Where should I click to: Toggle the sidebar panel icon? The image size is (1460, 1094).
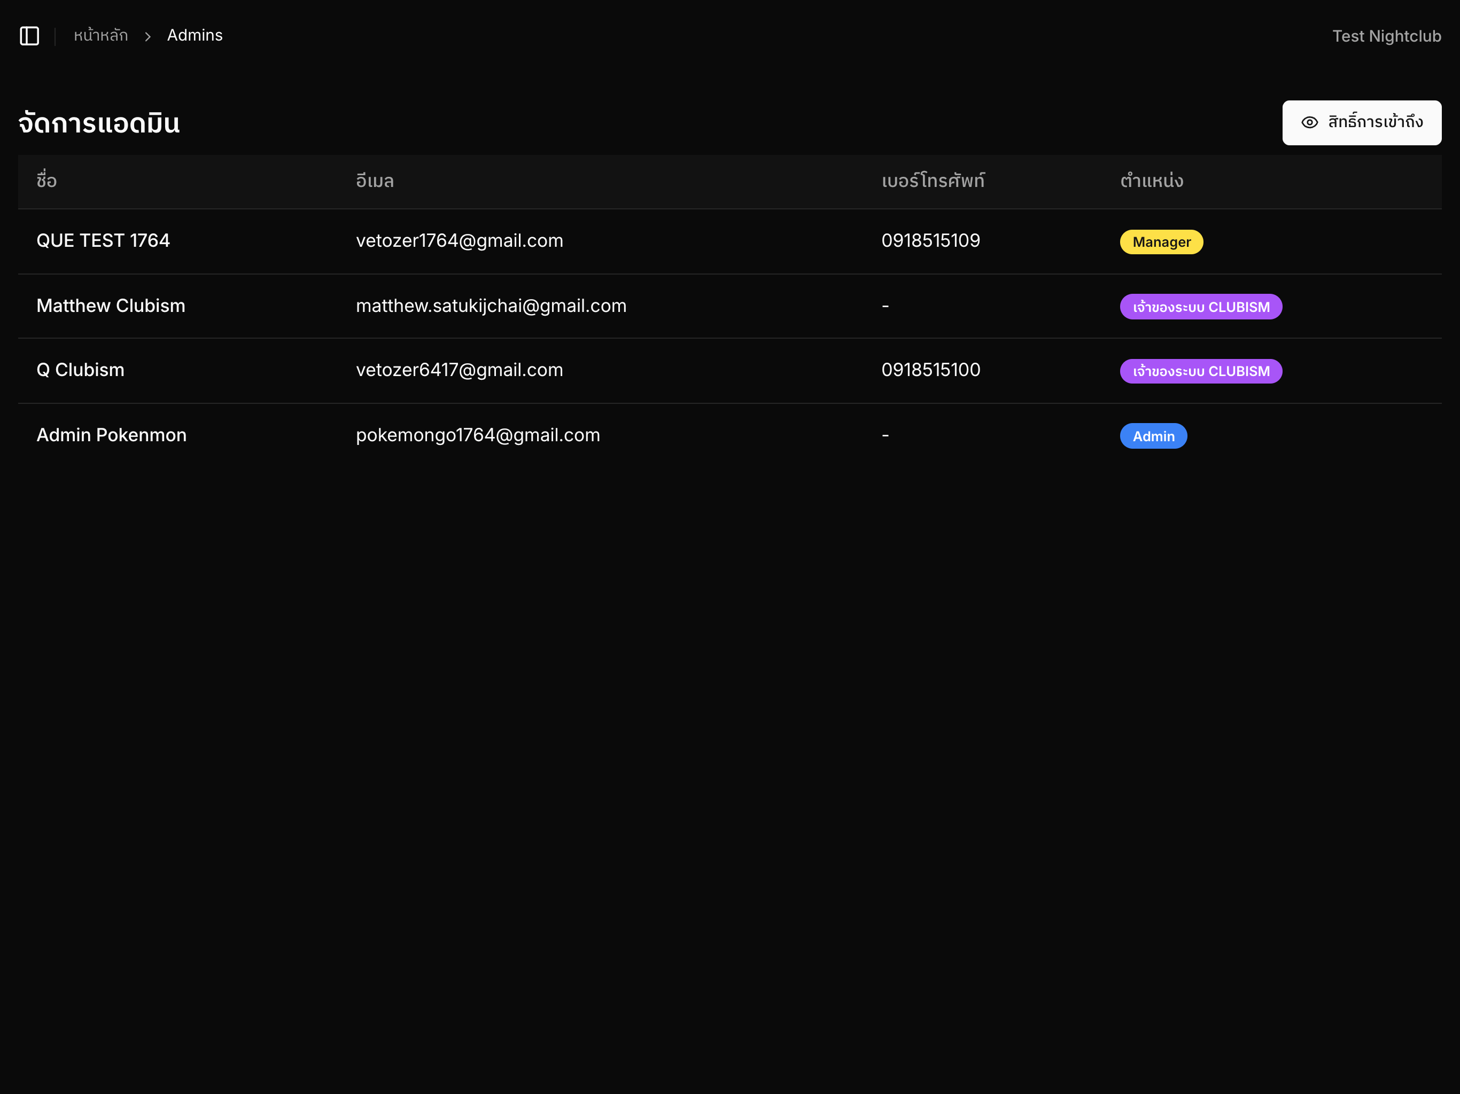[x=30, y=36]
